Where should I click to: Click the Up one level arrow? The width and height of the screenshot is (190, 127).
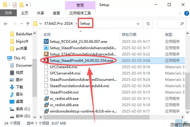pos(28,24)
